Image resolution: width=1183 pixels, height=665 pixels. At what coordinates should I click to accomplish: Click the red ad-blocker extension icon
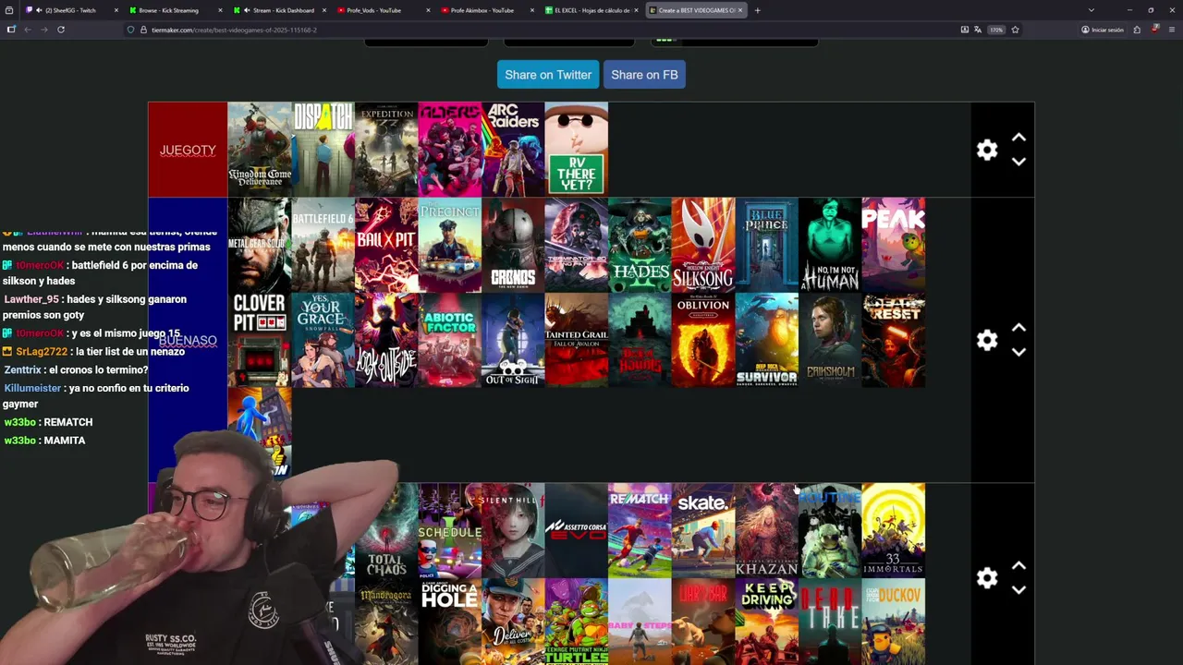pos(1155,30)
